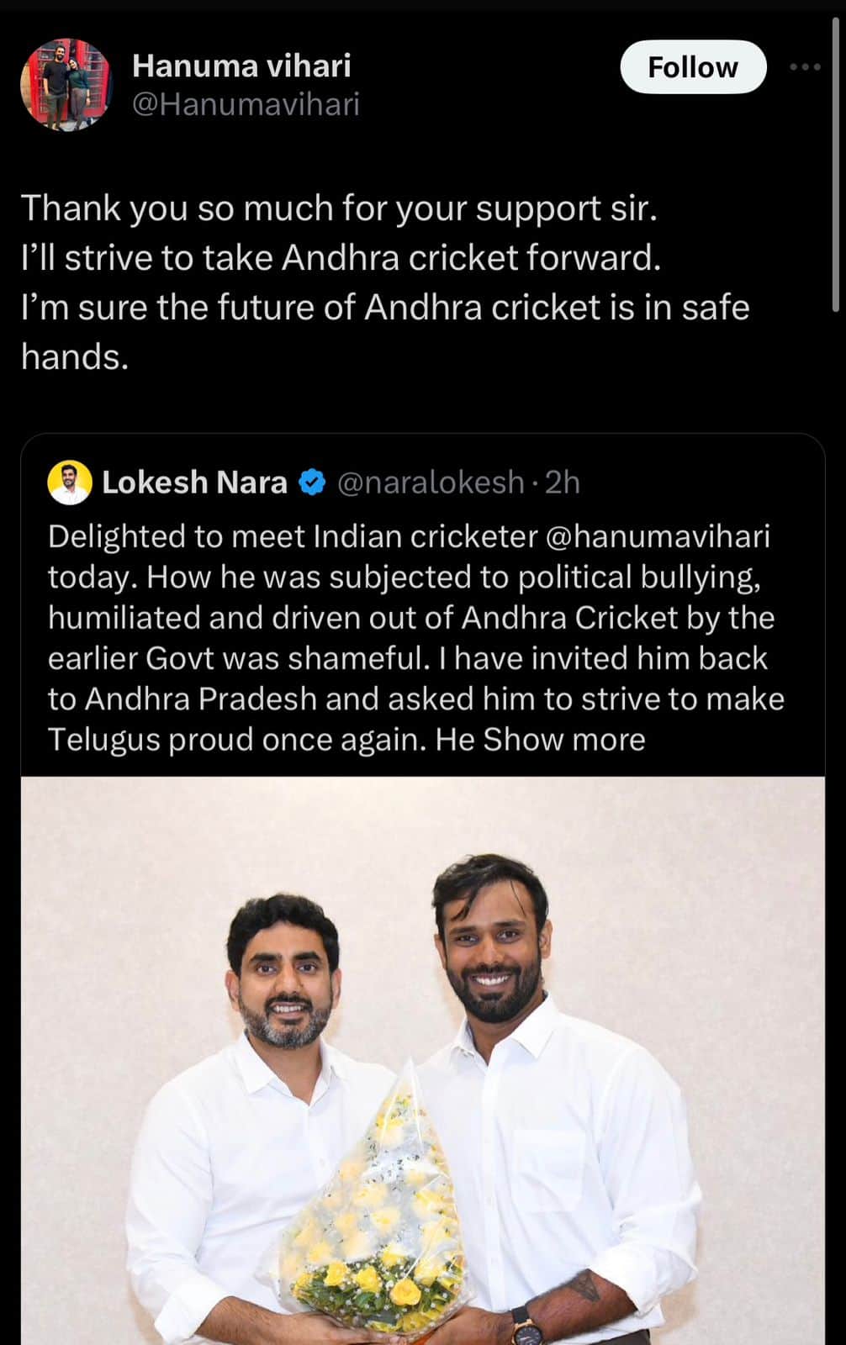
Task: Click the three-dot more options icon
Action: 805,67
